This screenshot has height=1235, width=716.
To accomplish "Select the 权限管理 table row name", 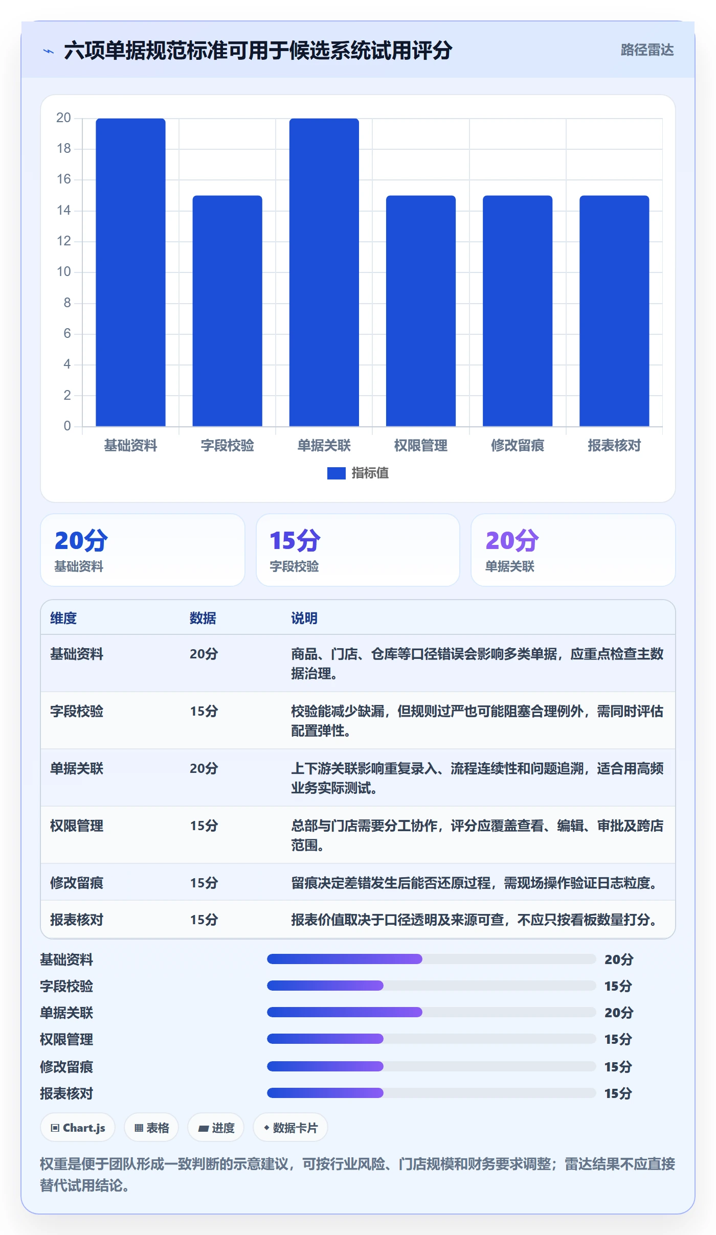I will 77,826.
